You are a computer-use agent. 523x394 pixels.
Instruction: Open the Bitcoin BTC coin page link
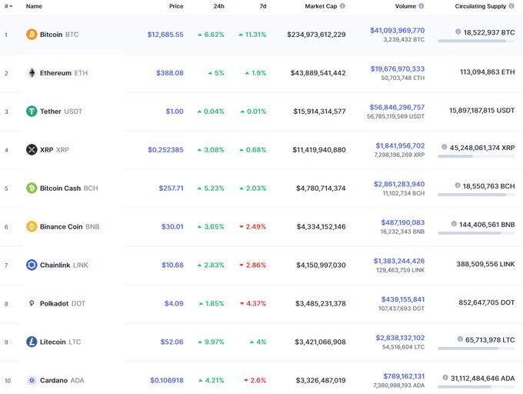pos(59,35)
